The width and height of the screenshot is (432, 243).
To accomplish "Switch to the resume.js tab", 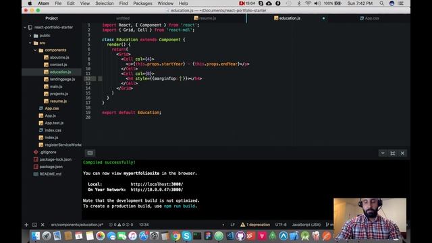I will point(205,18).
